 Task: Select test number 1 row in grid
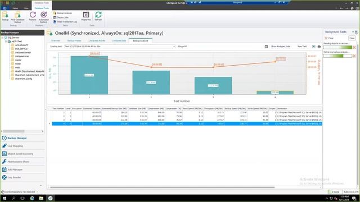(x=187, y=112)
